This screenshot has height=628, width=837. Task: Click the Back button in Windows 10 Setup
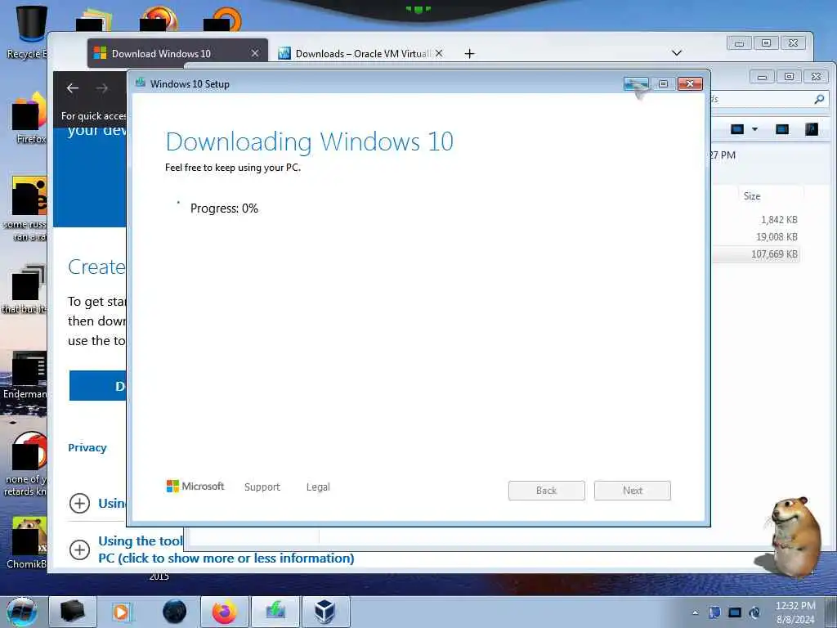[x=547, y=491]
